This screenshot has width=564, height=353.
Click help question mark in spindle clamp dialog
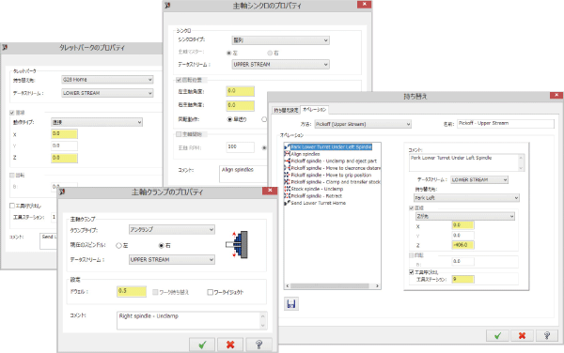click(x=258, y=345)
